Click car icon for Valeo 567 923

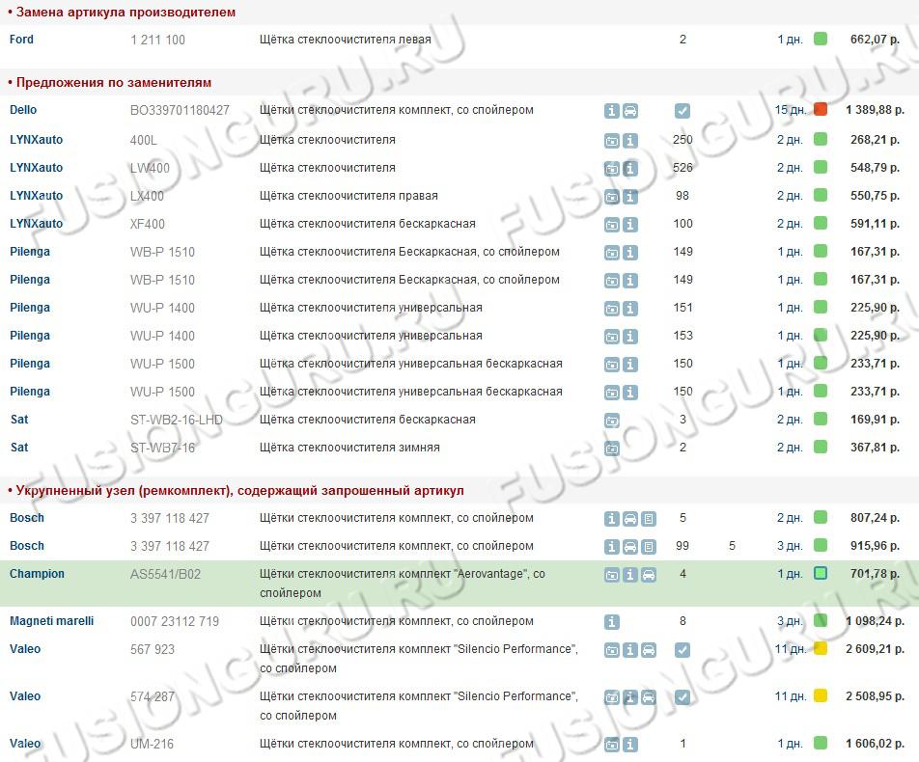click(x=649, y=650)
